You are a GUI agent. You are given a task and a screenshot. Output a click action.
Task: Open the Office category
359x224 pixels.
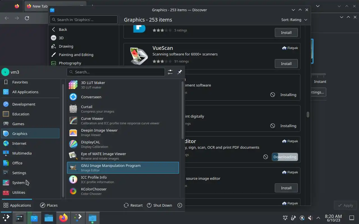pyautogui.click(x=30, y=163)
